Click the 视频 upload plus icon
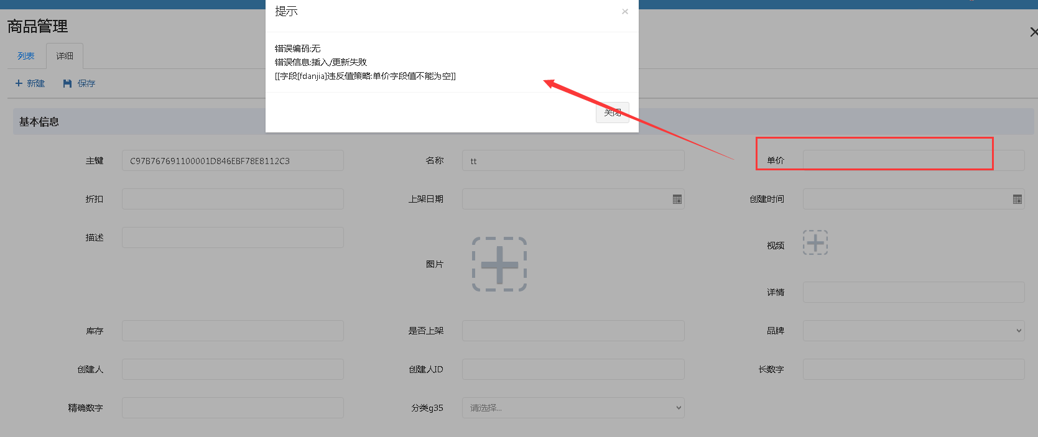Viewport: 1038px width, 437px height. point(815,242)
